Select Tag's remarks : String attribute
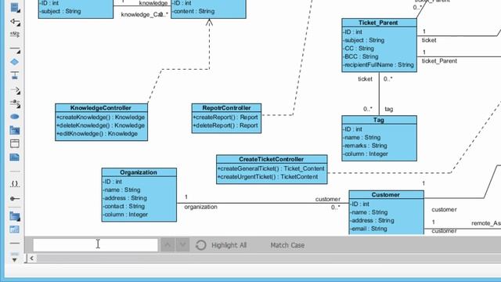 pos(366,146)
